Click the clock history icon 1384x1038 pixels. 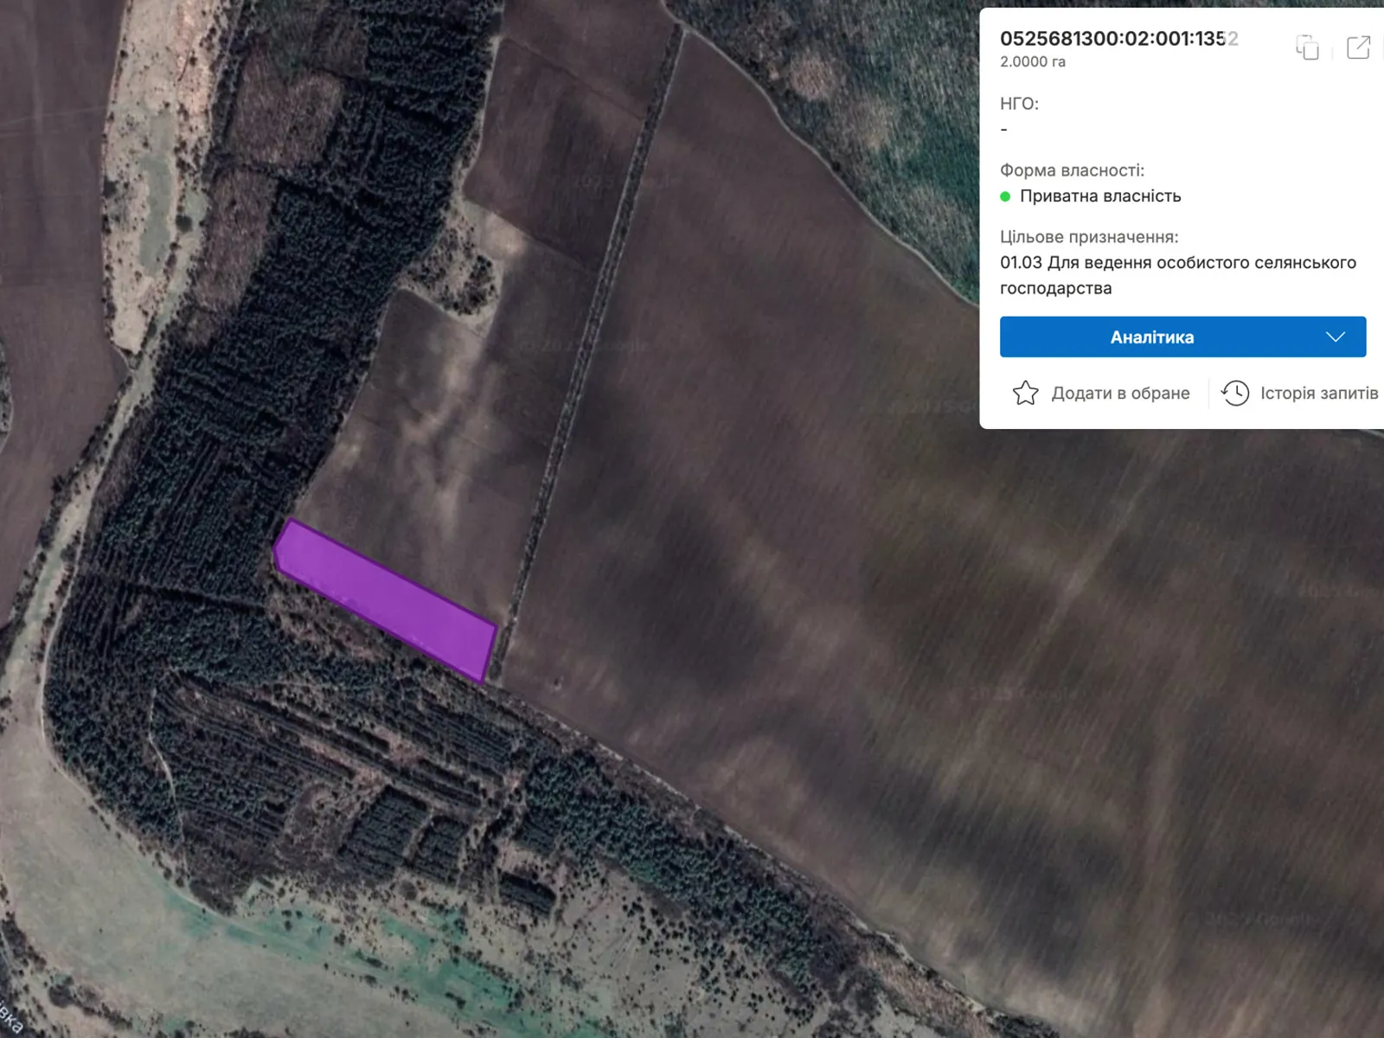(x=1234, y=394)
